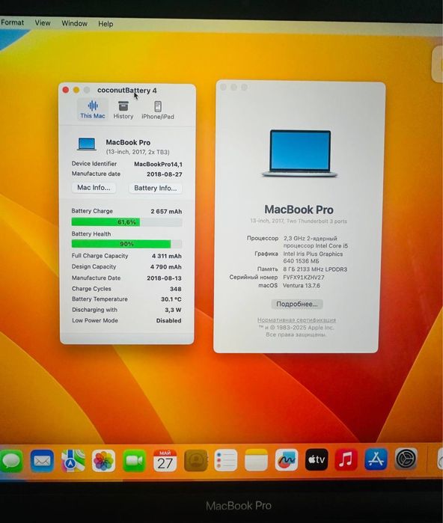Open App Store from the Dock
The image size is (443, 523).
376,459
